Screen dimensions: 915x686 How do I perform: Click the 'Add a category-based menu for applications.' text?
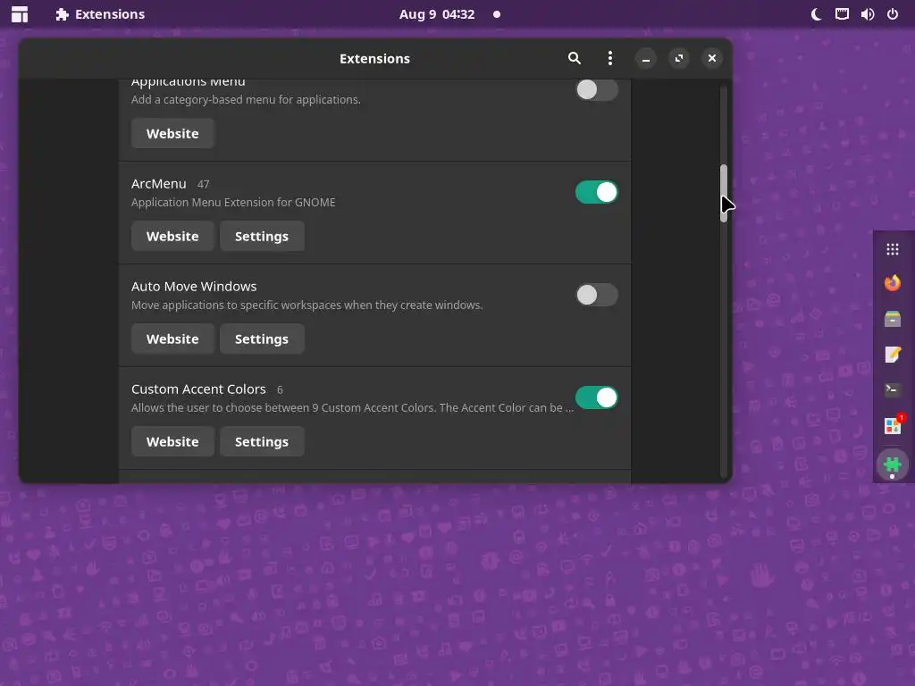[246, 100]
